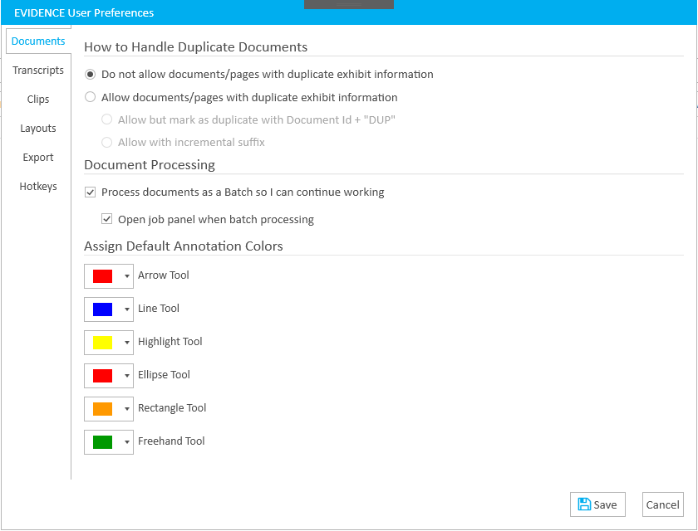Uncheck 'Open job panel when batch processing'
The image size is (698, 531).
click(x=106, y=220)
